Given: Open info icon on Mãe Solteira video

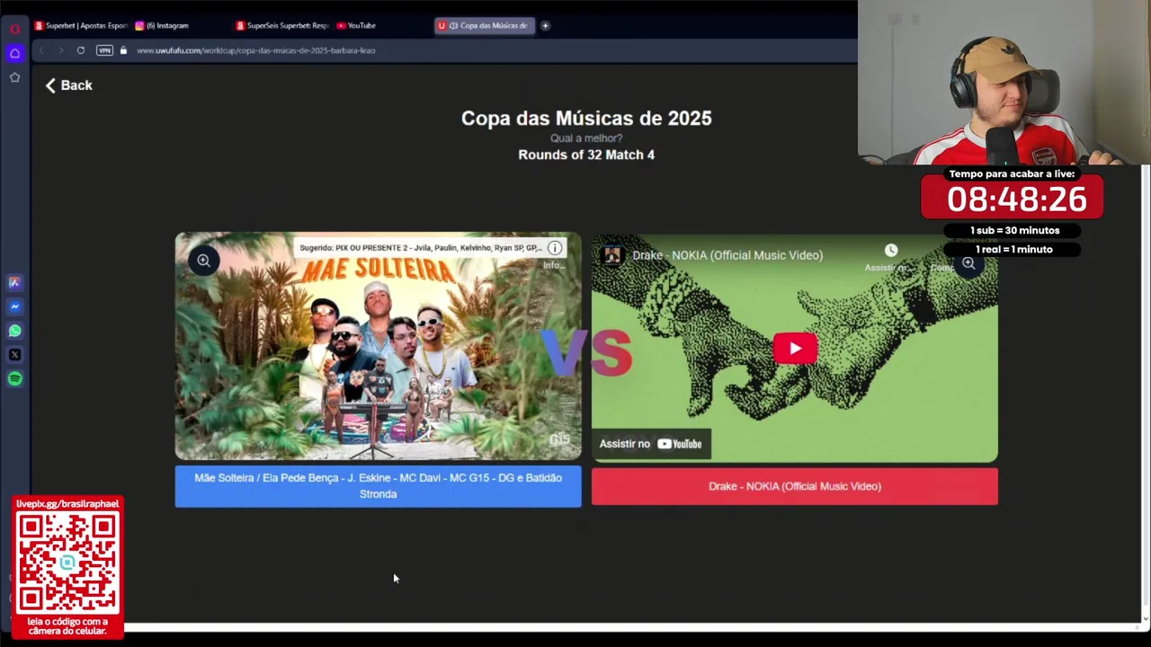Looking at the screenshot, I should tap(555, 248).
